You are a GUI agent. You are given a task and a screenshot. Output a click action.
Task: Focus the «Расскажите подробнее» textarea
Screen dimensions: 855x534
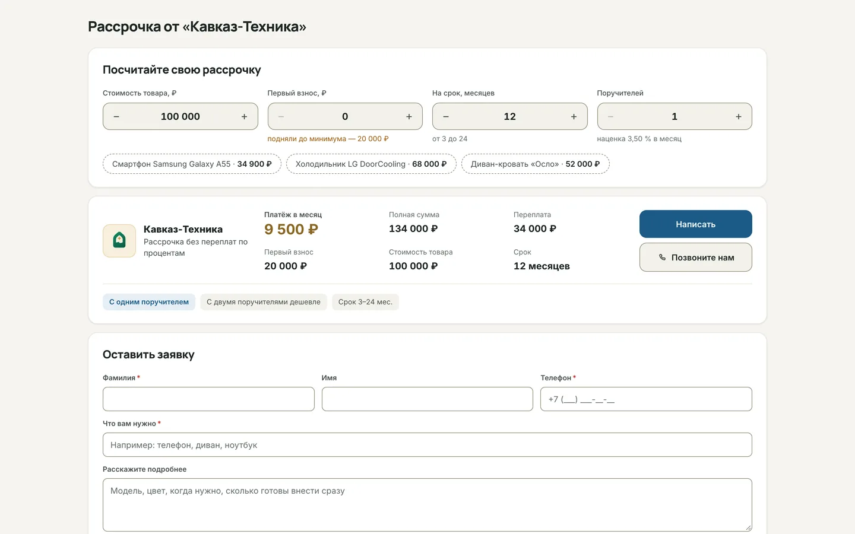[427, 505]
